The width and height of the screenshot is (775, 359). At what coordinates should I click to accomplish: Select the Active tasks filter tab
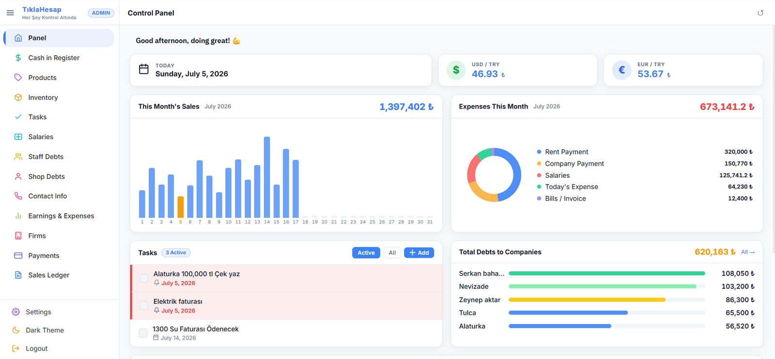tap(366, 253)
